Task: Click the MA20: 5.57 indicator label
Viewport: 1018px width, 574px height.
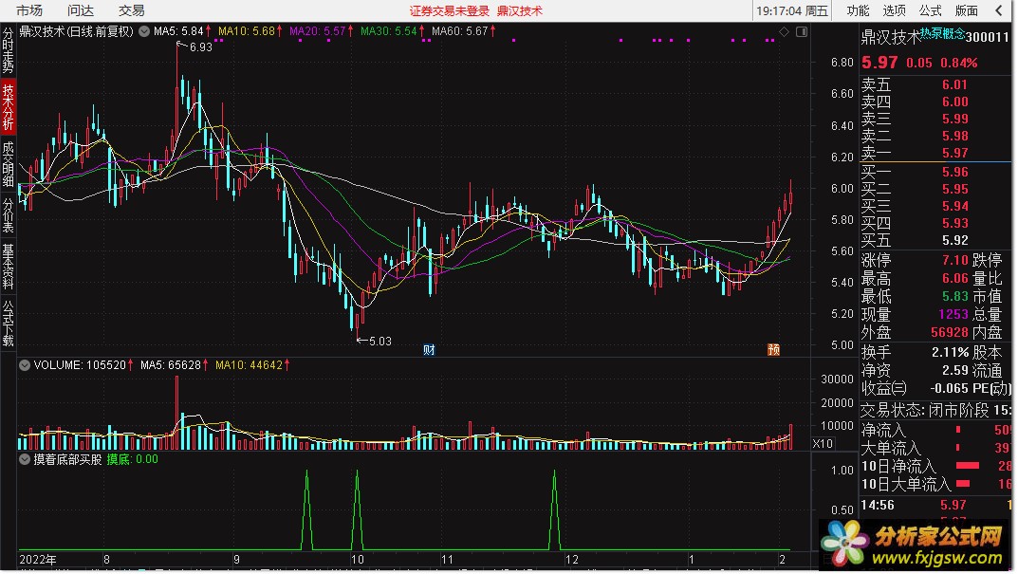Action: click(x=322, y=31)
